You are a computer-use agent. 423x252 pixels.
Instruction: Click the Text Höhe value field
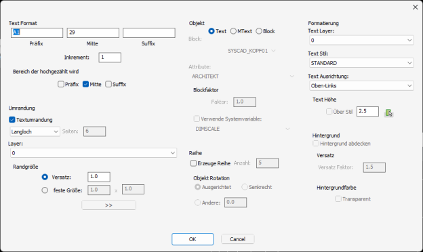367,111
